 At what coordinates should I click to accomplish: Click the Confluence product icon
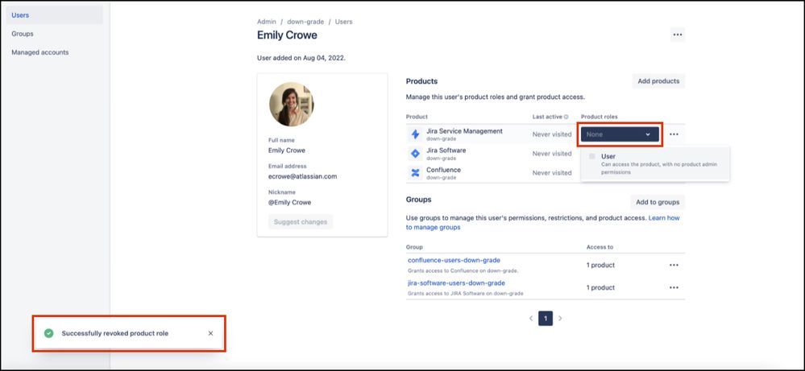[x=415, y=173]
